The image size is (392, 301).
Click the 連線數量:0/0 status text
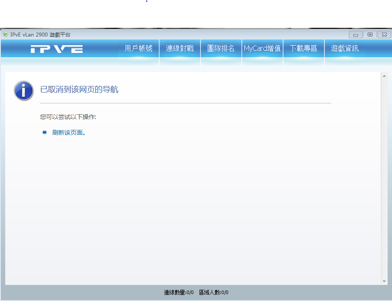(x=179, y=292)
